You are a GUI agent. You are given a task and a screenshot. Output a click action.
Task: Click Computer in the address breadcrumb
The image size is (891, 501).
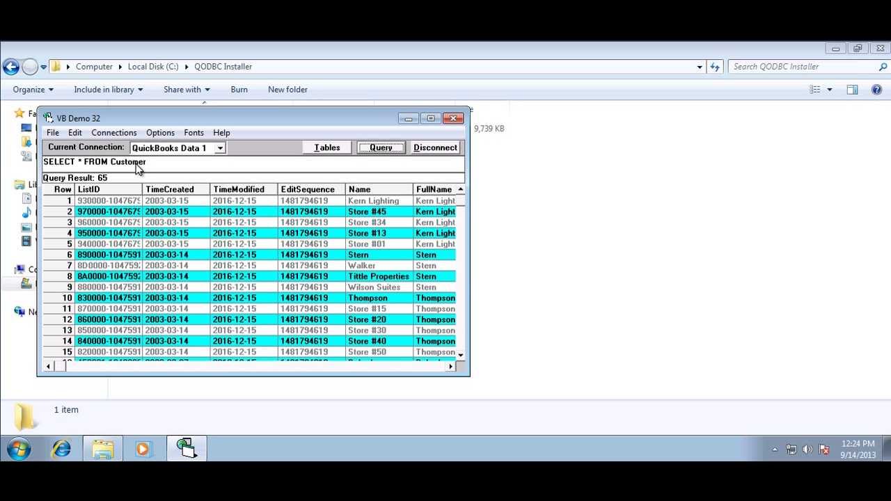(94, 67)
